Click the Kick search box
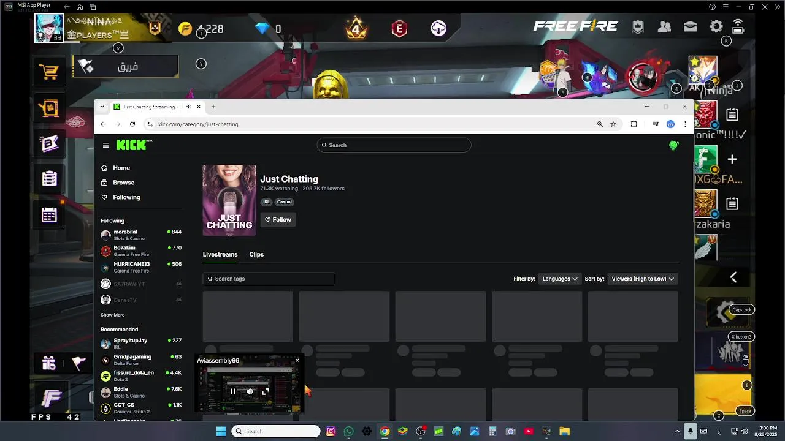 394,145
